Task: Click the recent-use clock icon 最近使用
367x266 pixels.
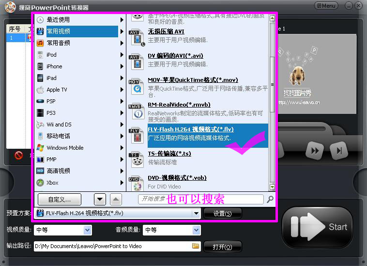Action: coord(40,20)
